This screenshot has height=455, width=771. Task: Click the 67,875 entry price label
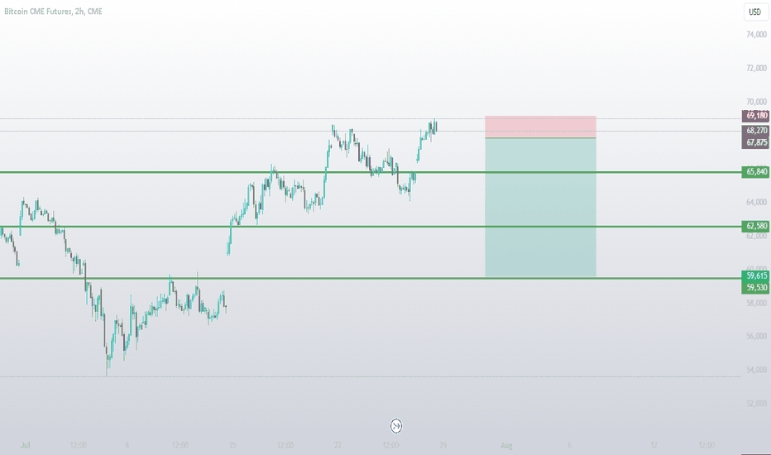point(756,142)
